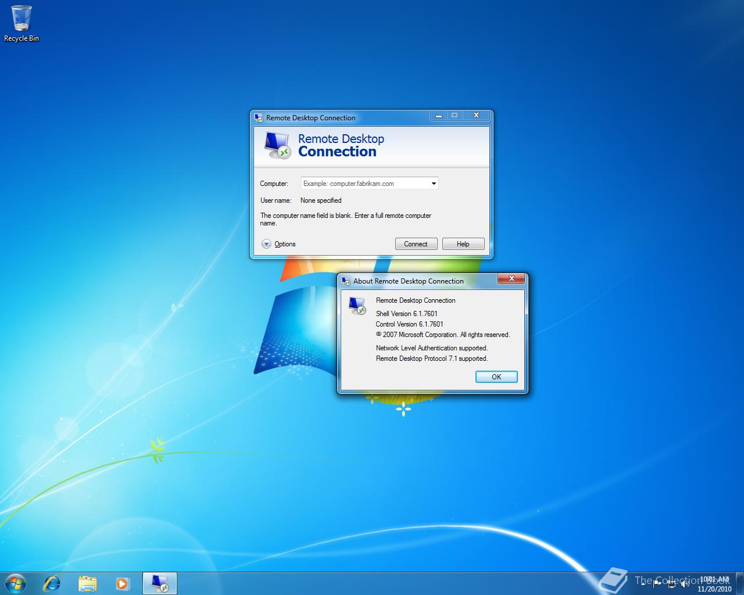Launch Internet Explorer from the taskbar
This screenshot has height=595, width=744.
(x=52, y=583)
